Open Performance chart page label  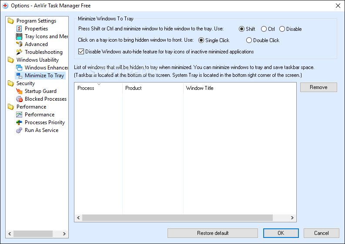pyautogui.click(x=40, y=115)
